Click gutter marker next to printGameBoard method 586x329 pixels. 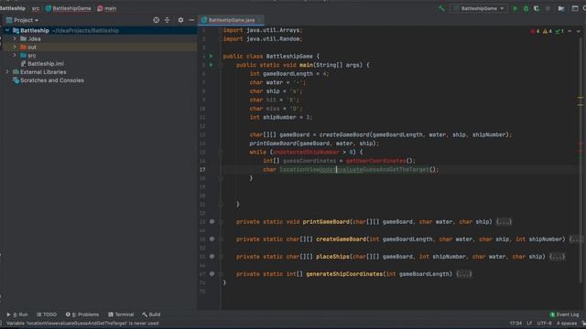click(212, 221)
